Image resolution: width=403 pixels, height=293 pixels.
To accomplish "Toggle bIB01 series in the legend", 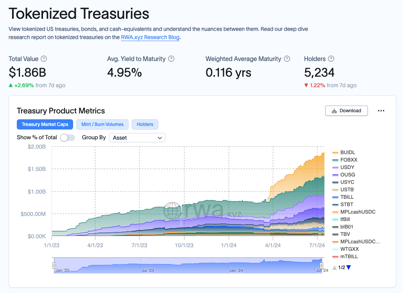I will click(x=342, y=227).
